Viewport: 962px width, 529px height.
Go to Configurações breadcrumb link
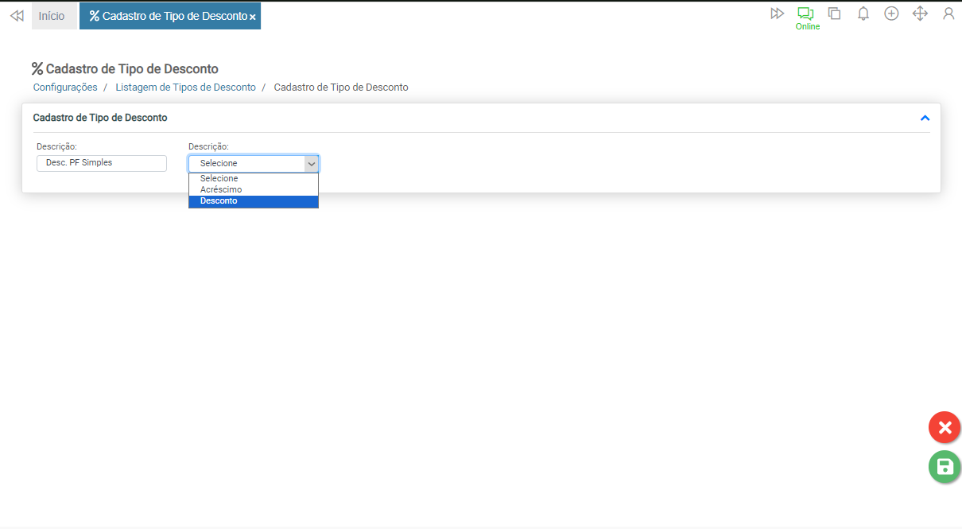point(65,88)
